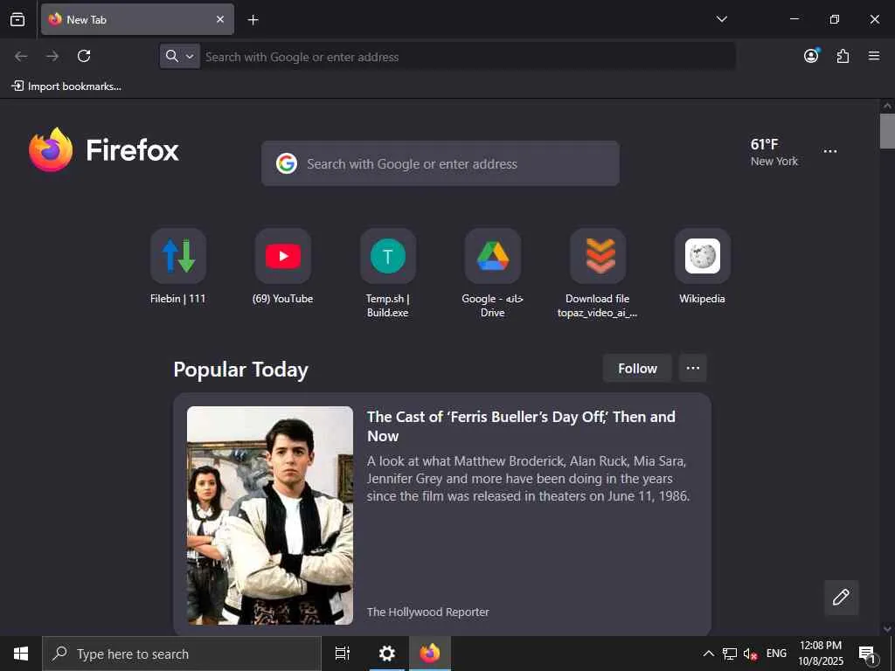Click the pencil customize page icon
The image size is (895, 671).
click(841, 598)
